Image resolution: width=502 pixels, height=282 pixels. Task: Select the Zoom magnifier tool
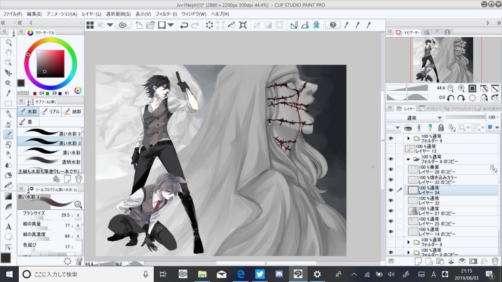(x=8, y=43)
